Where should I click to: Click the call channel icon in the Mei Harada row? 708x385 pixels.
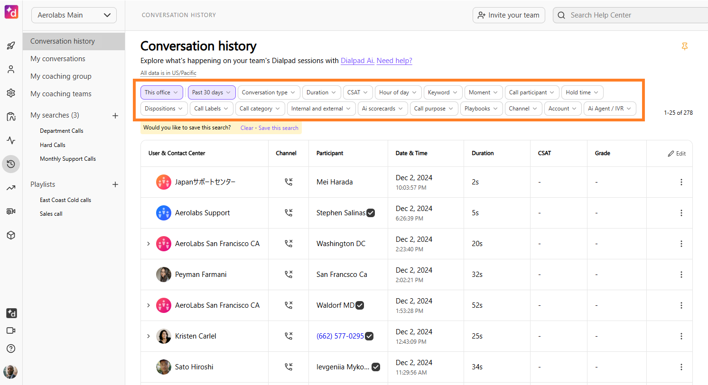coord(289,182)
